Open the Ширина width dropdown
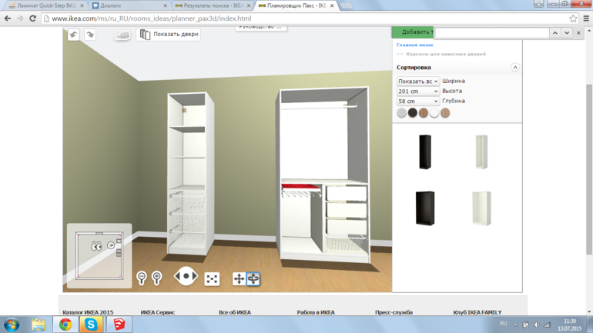593x333 pixels. (417, 82)
